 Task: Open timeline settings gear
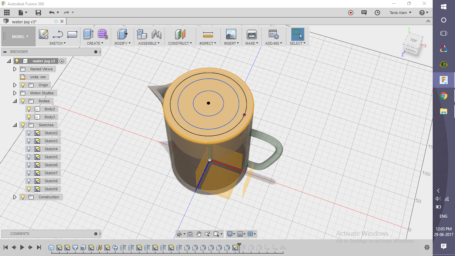(x=427, y=247)
